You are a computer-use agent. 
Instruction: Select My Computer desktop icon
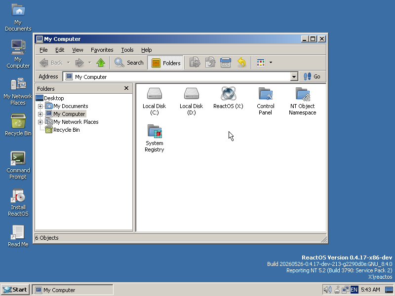[18, 54]
